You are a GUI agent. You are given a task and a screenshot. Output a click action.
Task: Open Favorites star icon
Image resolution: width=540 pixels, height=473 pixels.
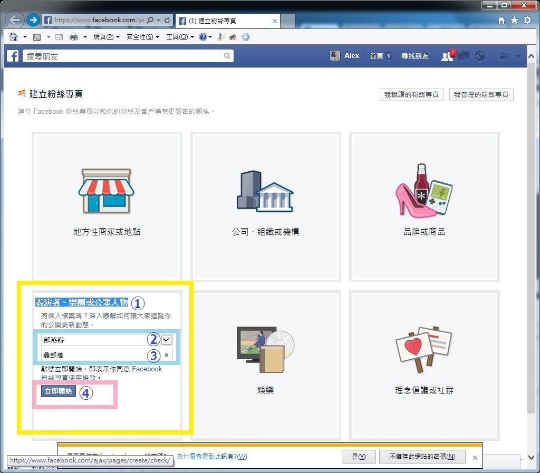[x=514, y=21]
